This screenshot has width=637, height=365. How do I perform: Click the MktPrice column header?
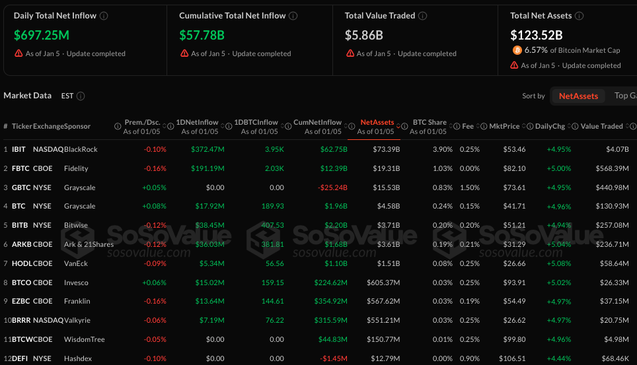pos(504,126)
